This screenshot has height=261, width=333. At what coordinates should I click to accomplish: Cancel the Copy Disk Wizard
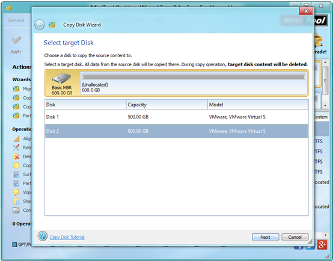[x=295, y=237]
